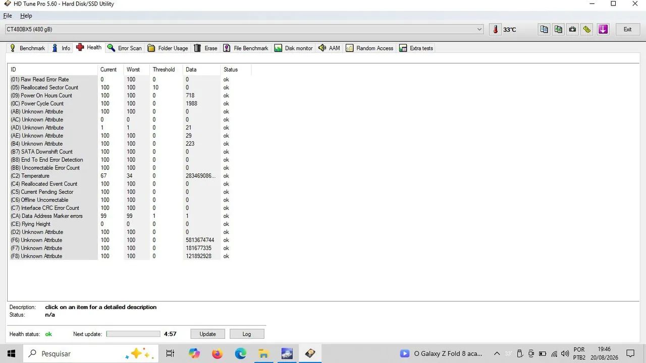This screenshot has width=646, height=363.
Task: Click the Next update progress bar
Action: pyautogui.click(x=133, y=334)
